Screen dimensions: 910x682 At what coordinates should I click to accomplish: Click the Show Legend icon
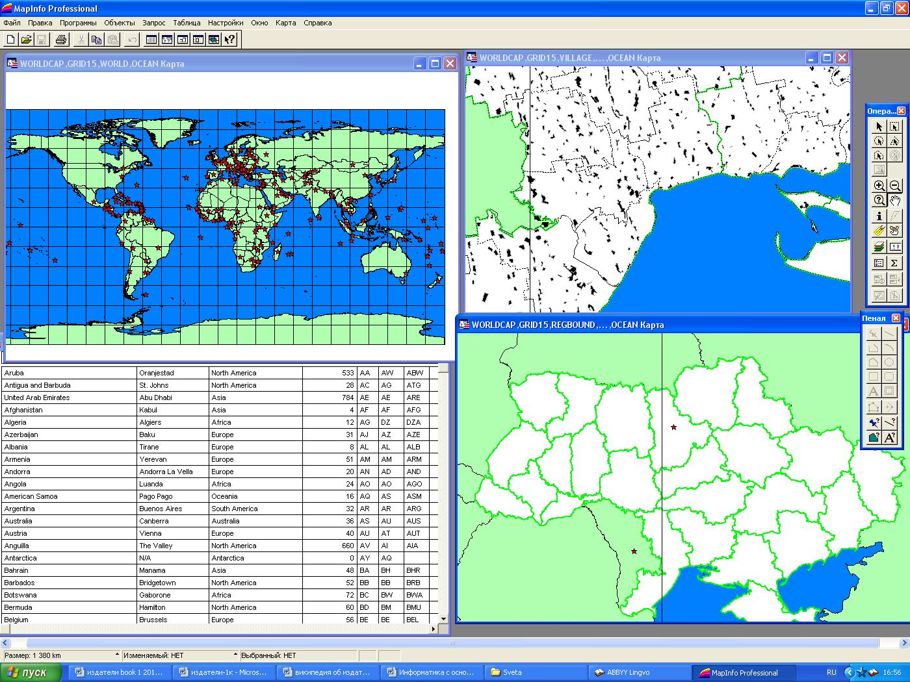pos(879,263)
